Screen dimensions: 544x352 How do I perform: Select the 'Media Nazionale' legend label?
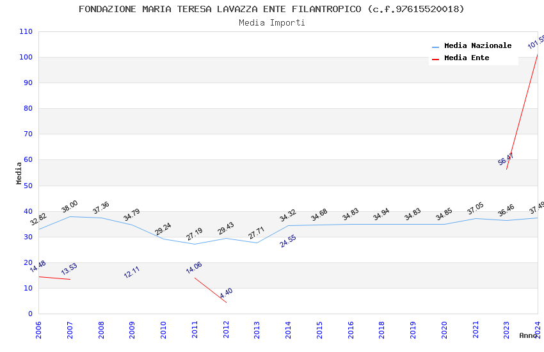pyautogui.click(x=477, y=45)
